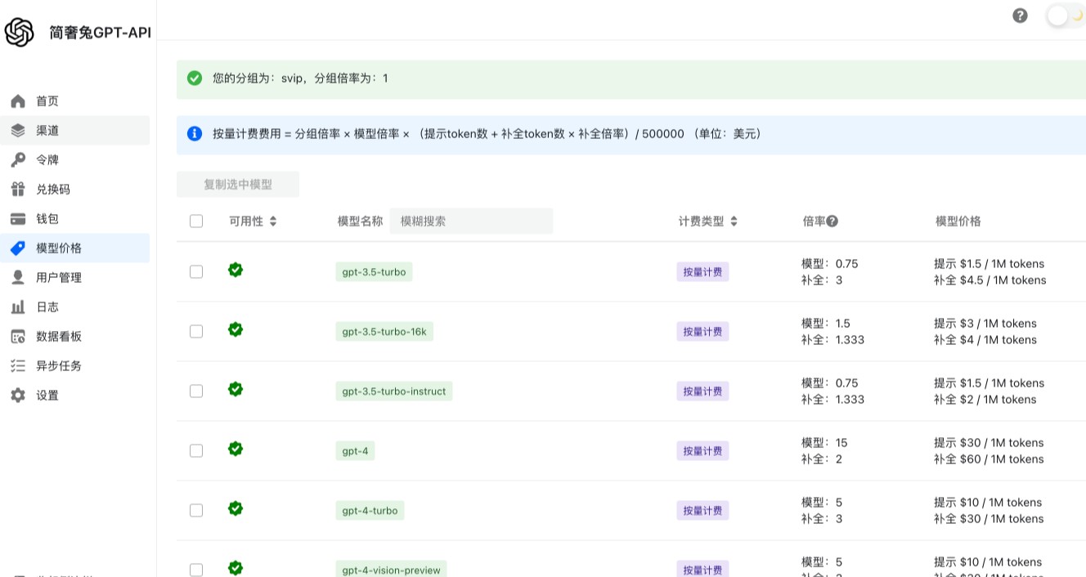
Task: Open the 钱包 menu item
Action: [x=75, y=219]
